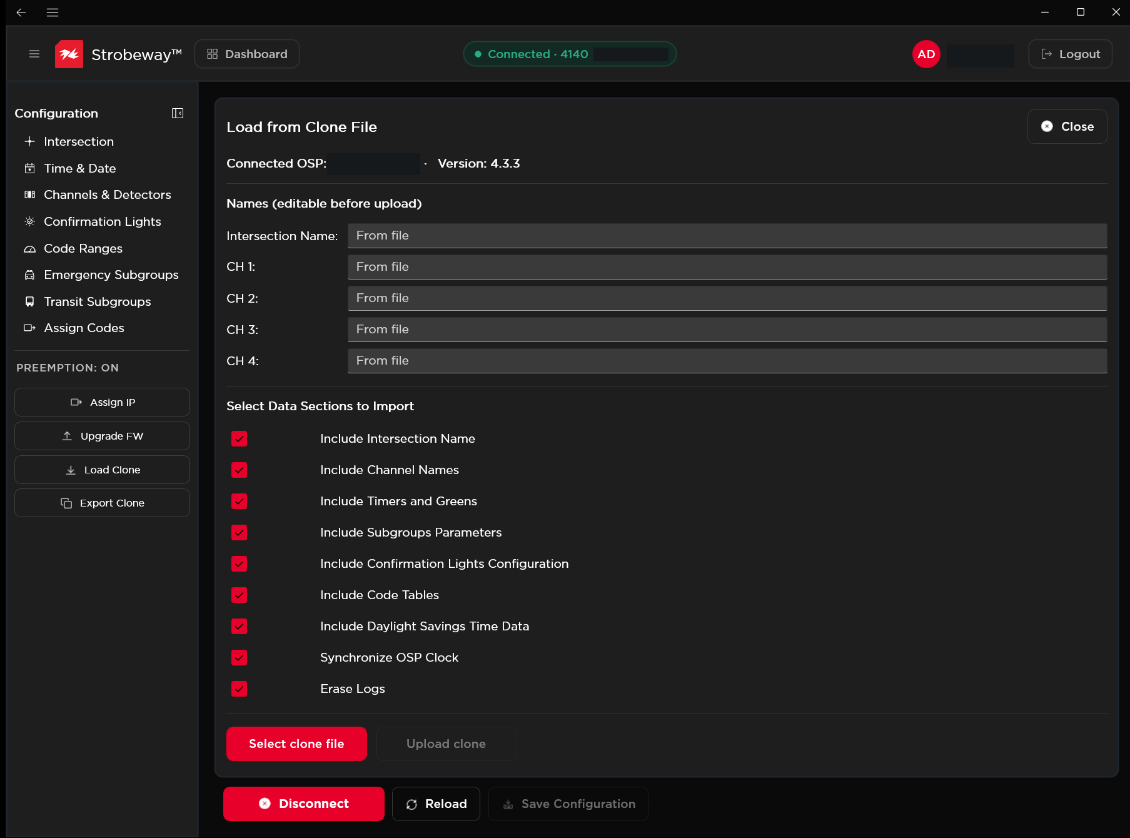
Task: Collapse the Configuration sidebar panel icon
Action: coord(178,113)
